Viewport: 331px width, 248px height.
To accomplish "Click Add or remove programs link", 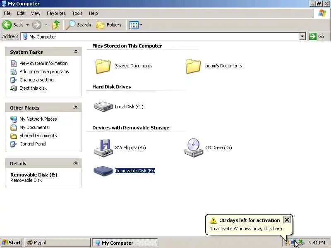I will (44, 72).
